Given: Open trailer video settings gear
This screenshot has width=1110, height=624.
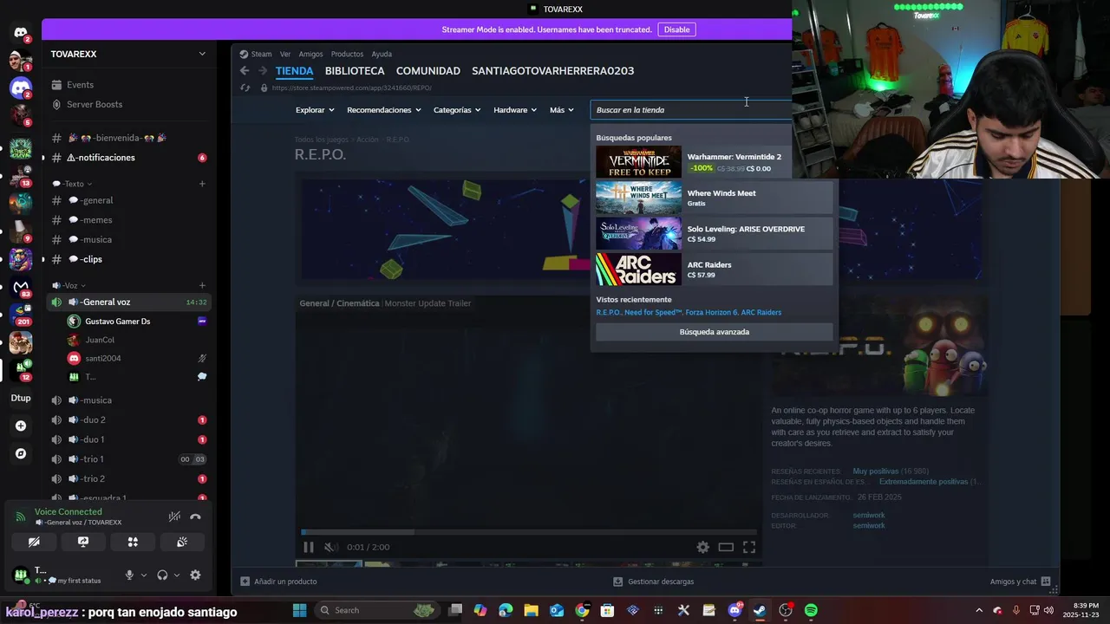Looking at the screenshot, I should click(x=703, y=547).
